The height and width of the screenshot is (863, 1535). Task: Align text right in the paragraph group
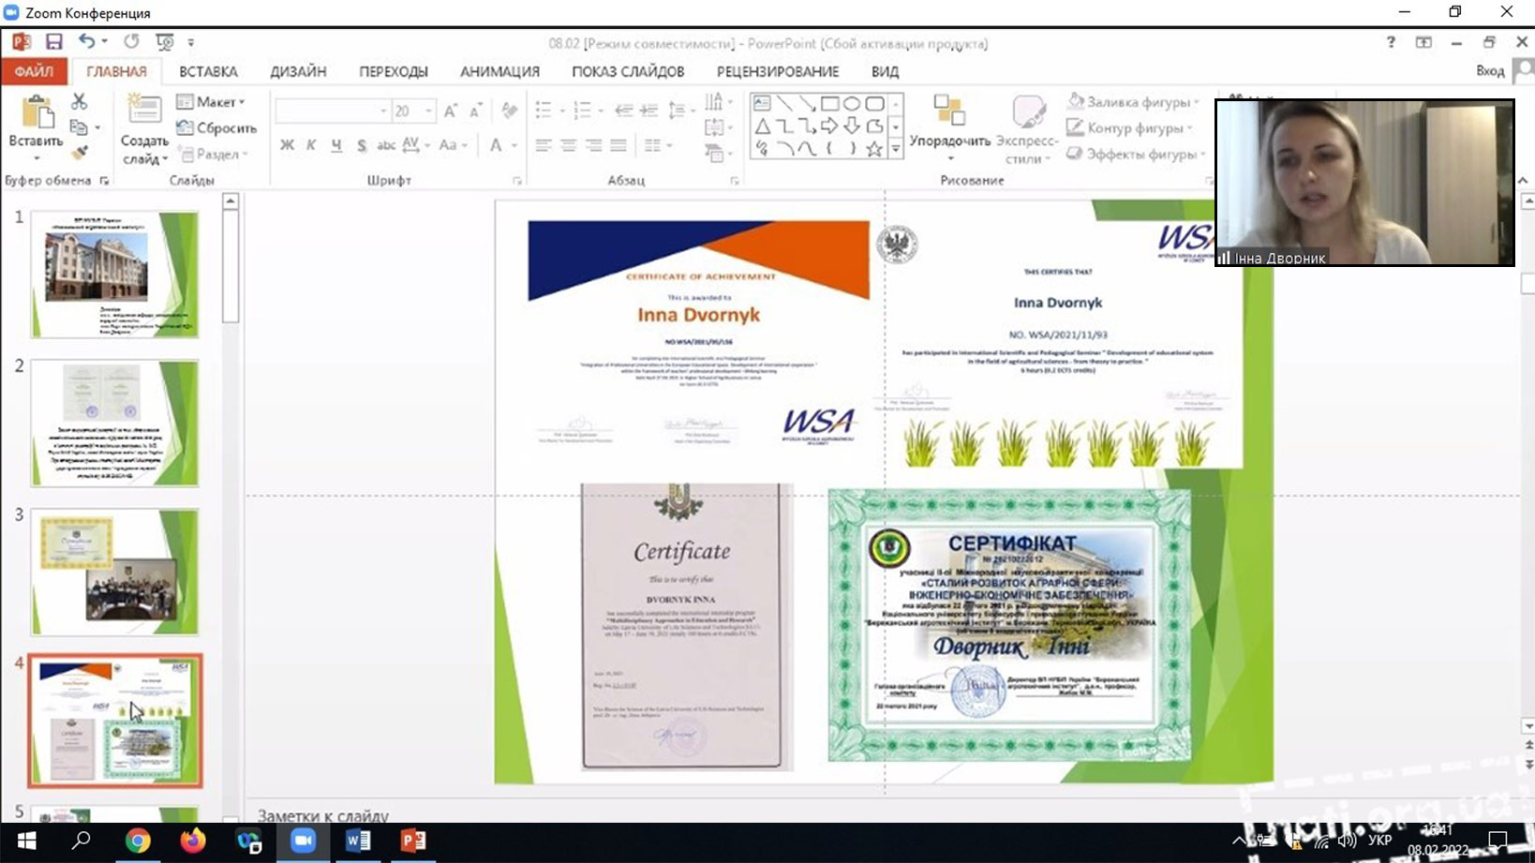pos(593,145)
